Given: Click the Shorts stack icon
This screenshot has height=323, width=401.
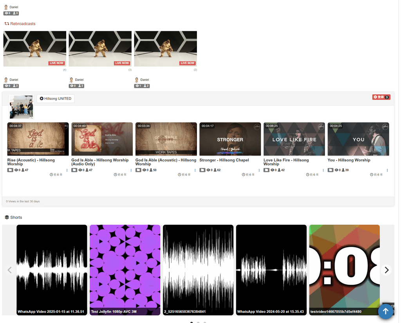Looking at the screenshot, I should pyautogui.click(x=7, y=217).
